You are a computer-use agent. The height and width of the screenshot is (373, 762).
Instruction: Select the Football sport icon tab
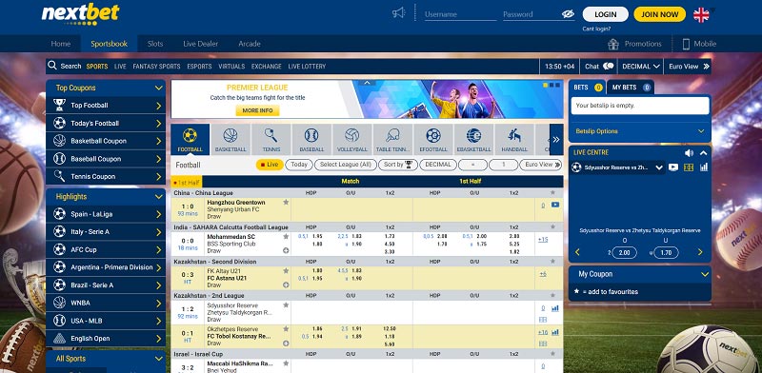click(190, 139)
